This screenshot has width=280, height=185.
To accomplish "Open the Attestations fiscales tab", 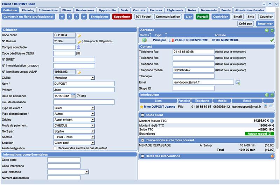I will click(x=249, y=10).
